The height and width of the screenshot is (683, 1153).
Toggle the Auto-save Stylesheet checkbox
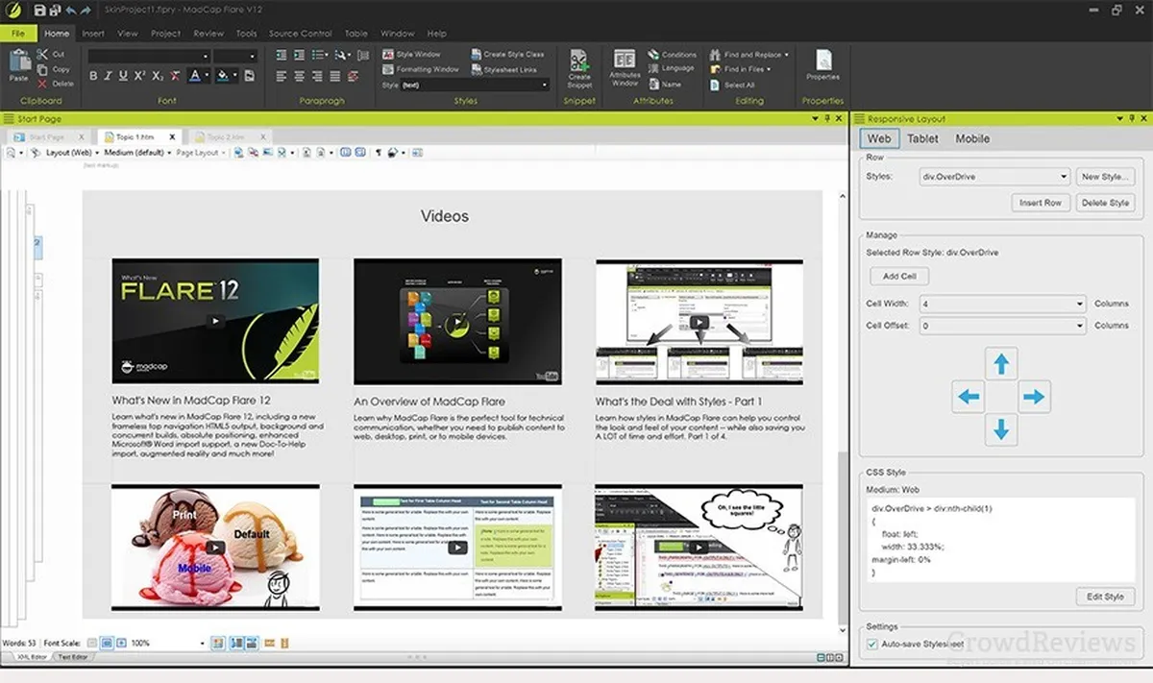[872, 644]
